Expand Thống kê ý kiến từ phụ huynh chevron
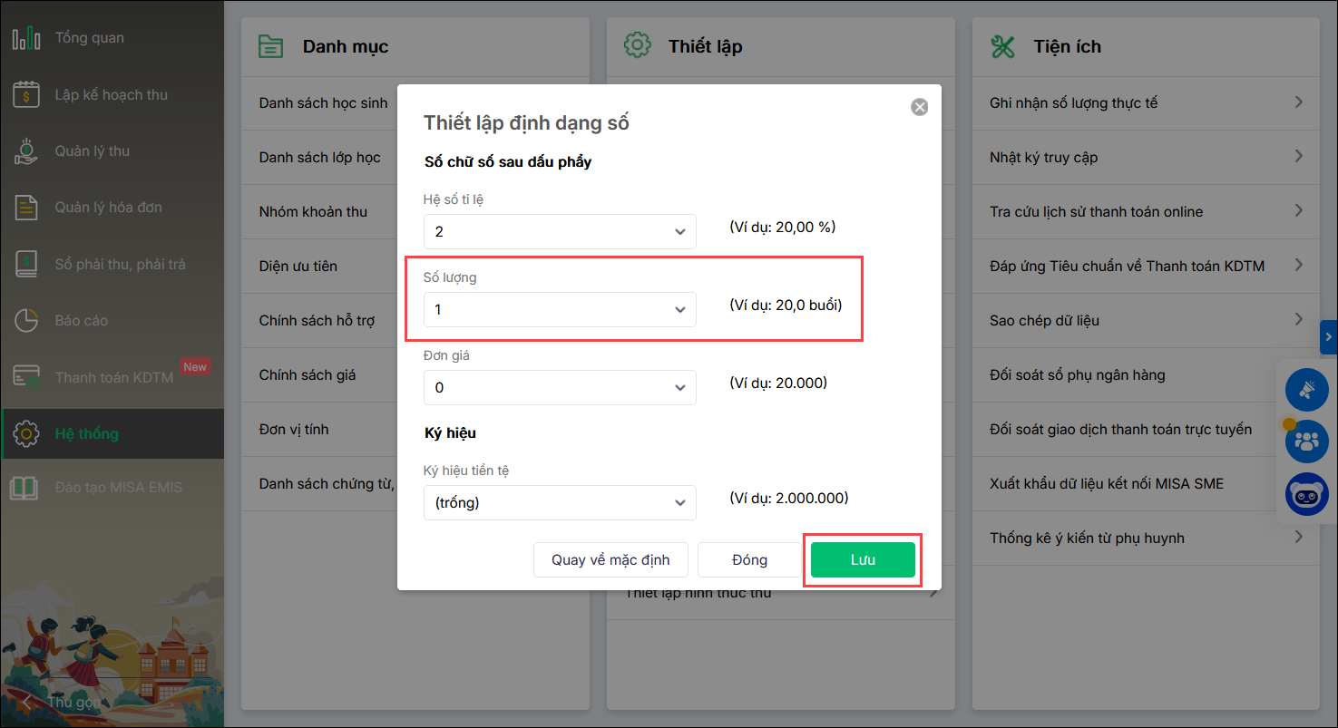 pyautogui.click(x=1299, y=538)
